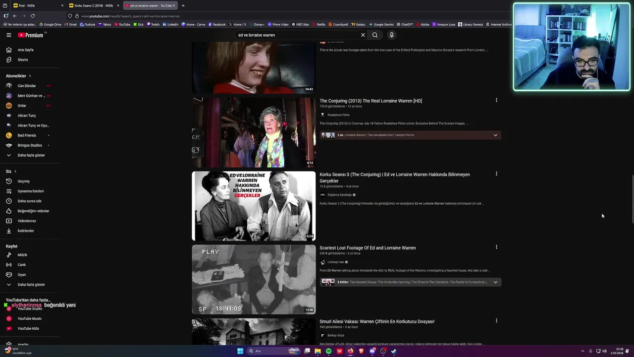Open Bringus Studios subscription channel

[x=30, y=145]
